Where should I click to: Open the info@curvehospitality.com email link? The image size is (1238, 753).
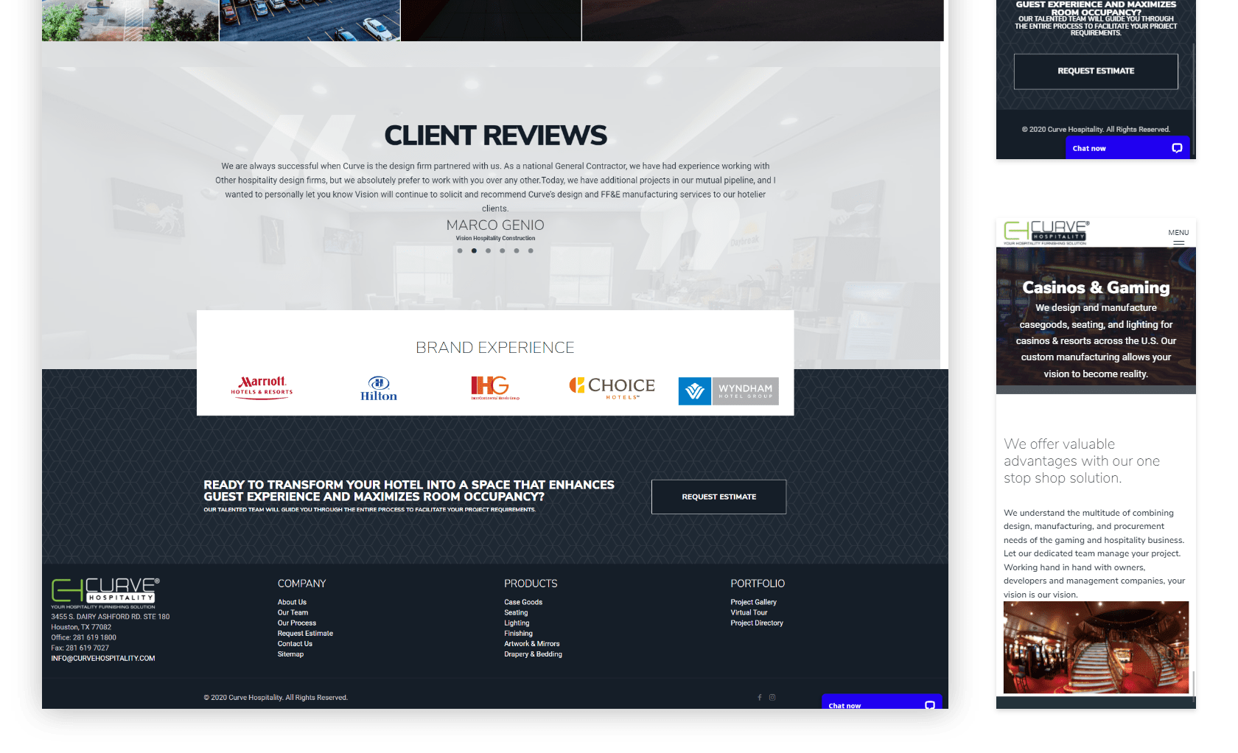103,658
